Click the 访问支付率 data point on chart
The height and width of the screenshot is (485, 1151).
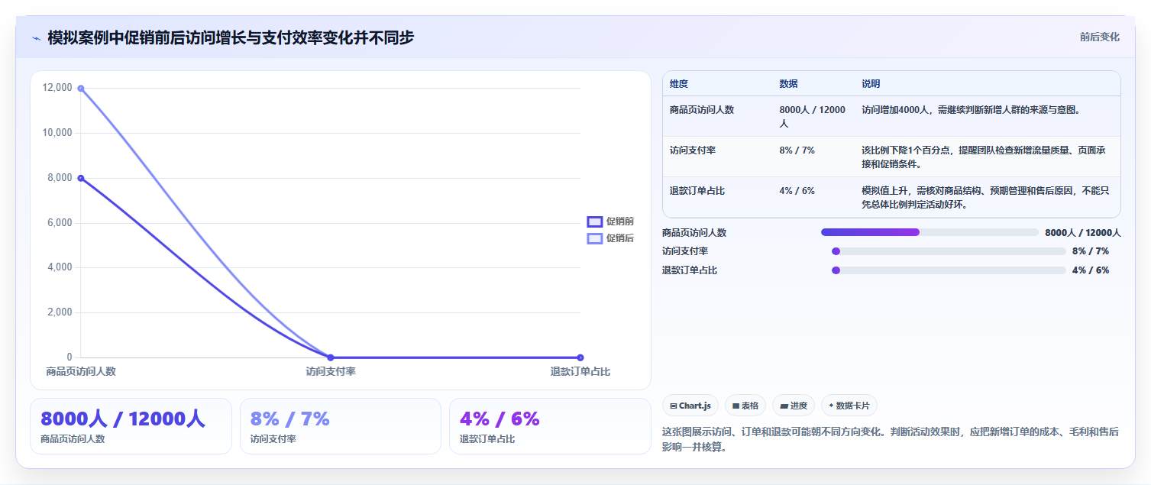[x=330, y=357]
